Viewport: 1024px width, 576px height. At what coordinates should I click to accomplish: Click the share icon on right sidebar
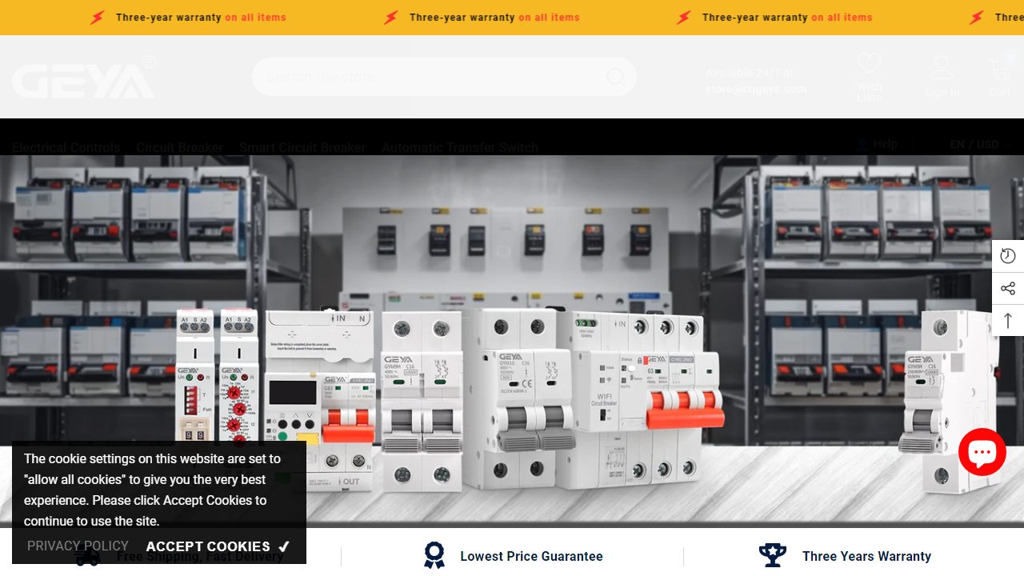[1008, 288]
